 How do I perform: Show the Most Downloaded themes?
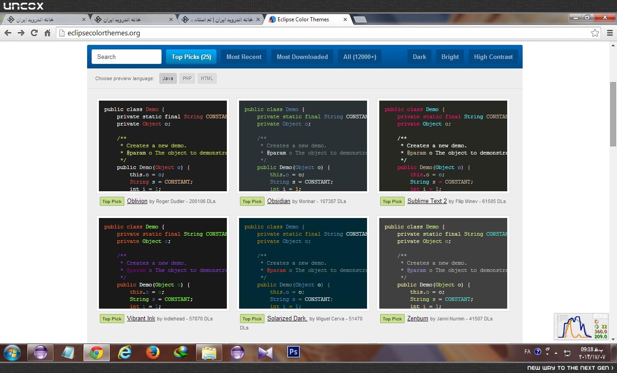[x=302, y=57]
